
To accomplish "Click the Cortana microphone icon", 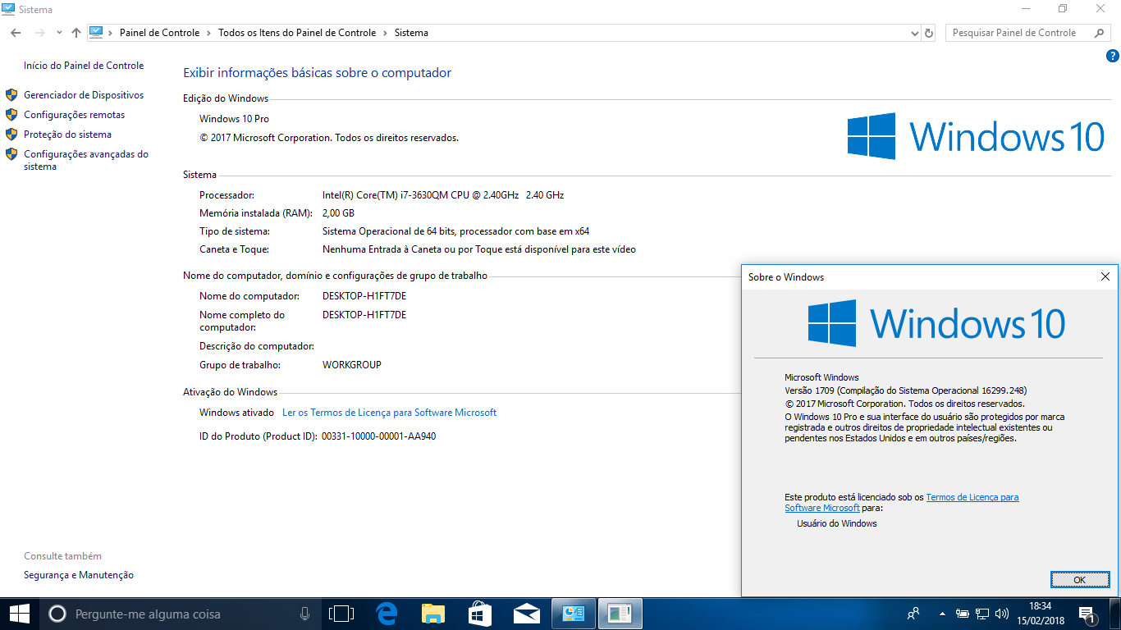I will [x=305, y=614].
